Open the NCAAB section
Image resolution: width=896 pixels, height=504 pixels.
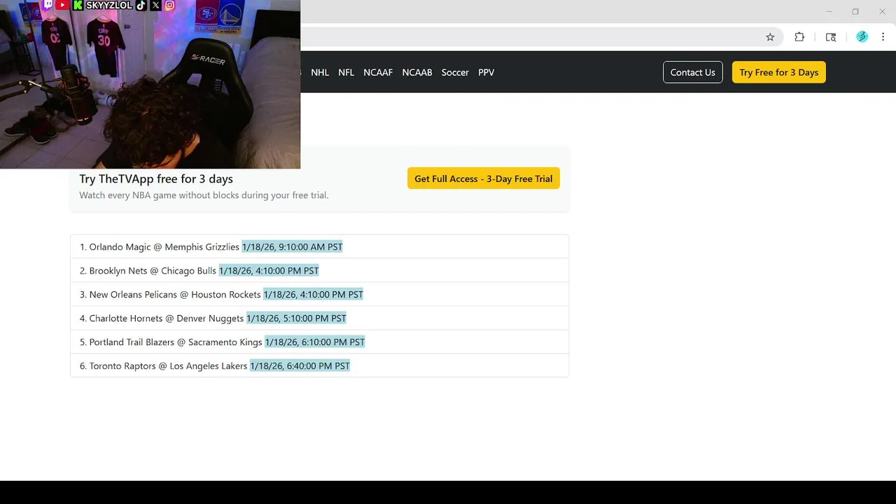pyautogui.click(x=417, y=72)
